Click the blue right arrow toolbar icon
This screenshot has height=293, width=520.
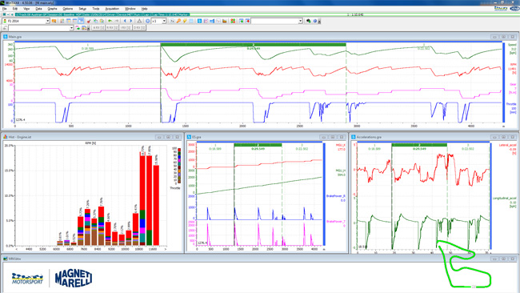(131, 21)
